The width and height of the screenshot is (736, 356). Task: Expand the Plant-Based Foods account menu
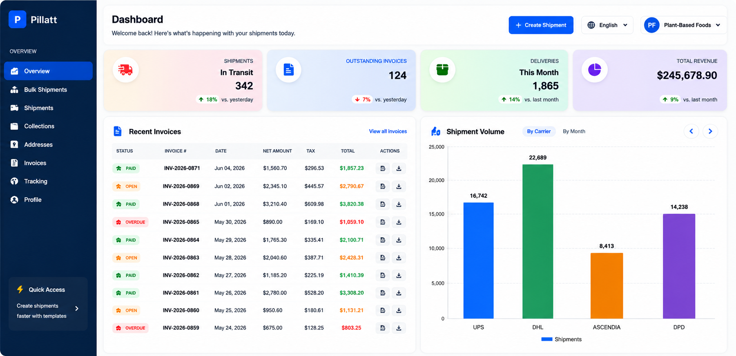click(x=684, y=25)
